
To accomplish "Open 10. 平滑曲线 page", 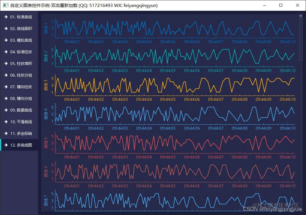I will coord(19,122).
